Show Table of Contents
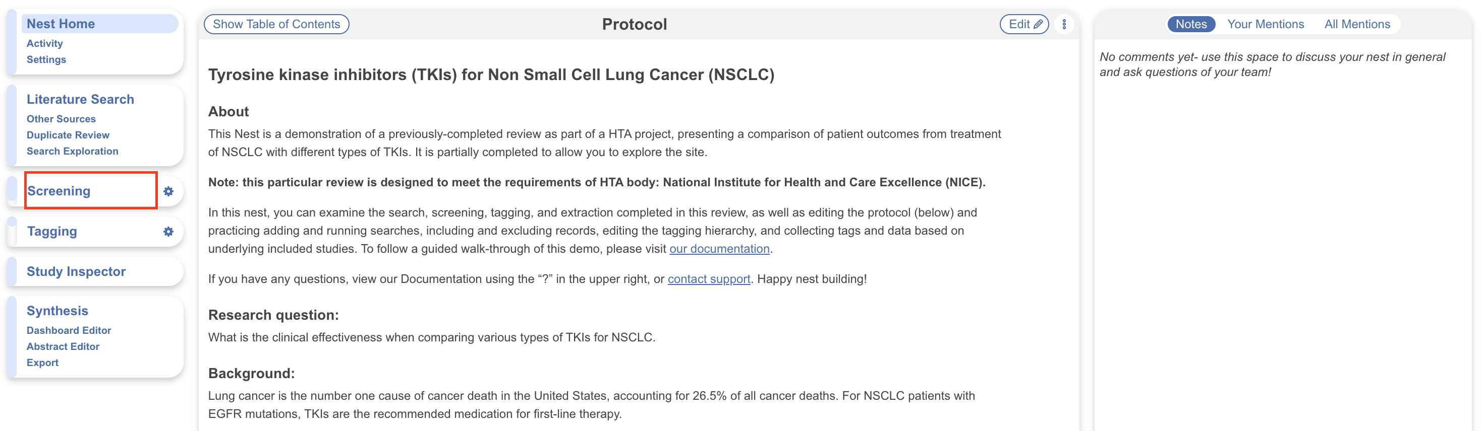1482x431 pixels. [276, 24]
